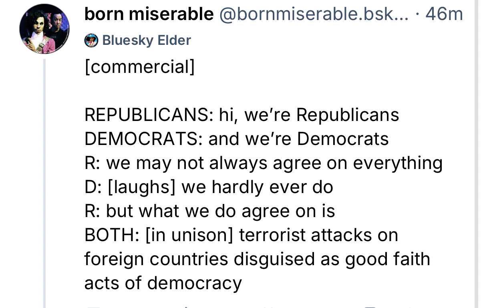
Task: Click the line "REPUBLICANS: hi, we're Republicans"
Action: 241,115
